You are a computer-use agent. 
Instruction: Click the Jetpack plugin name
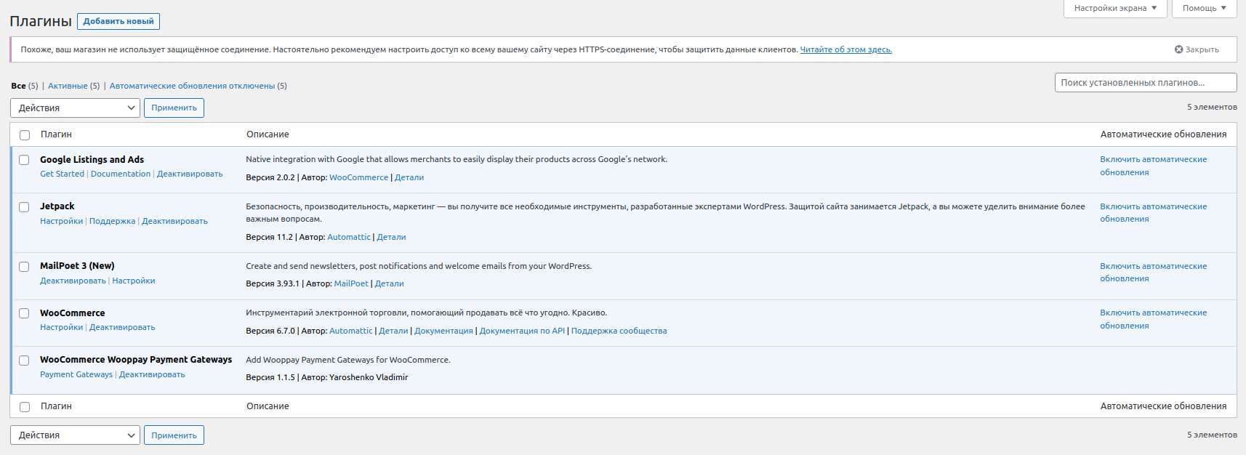click(x=57, y=206)
